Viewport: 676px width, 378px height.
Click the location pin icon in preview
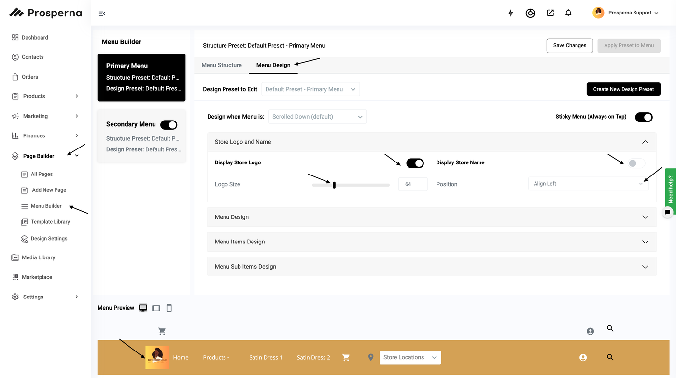371,357
